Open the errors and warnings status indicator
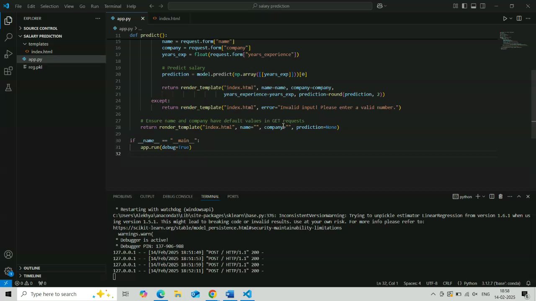 [23, 283]
